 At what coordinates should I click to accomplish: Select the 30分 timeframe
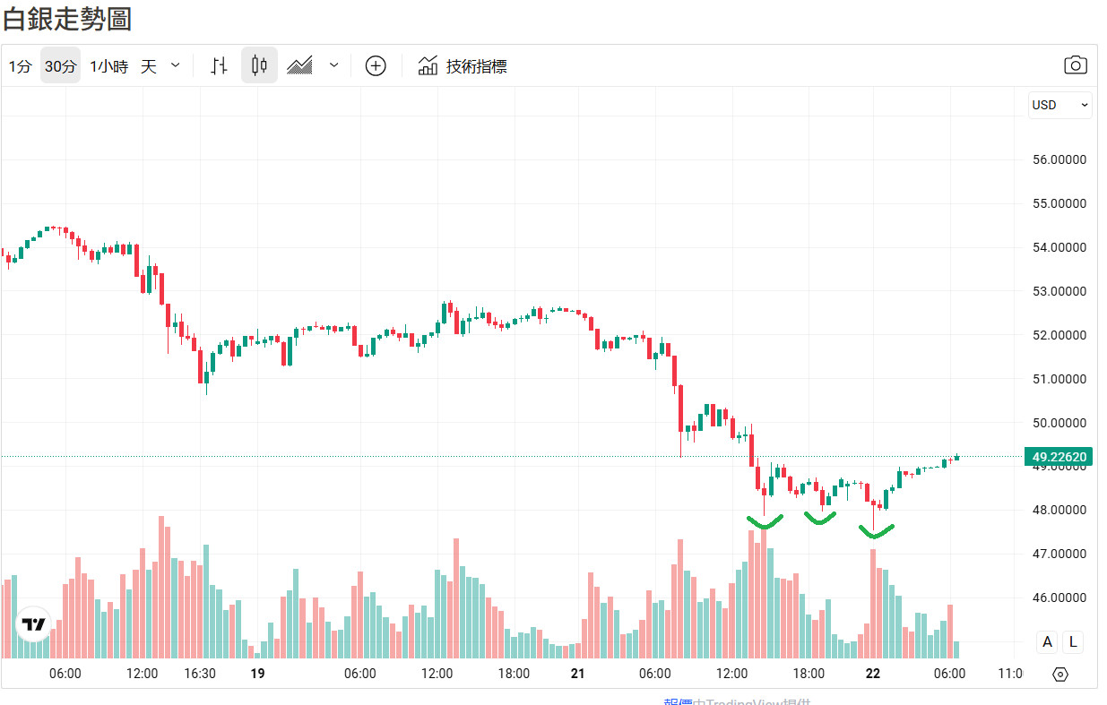60,65
